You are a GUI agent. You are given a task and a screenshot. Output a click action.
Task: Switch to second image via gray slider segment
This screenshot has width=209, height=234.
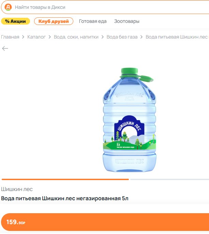pos(169,179)
